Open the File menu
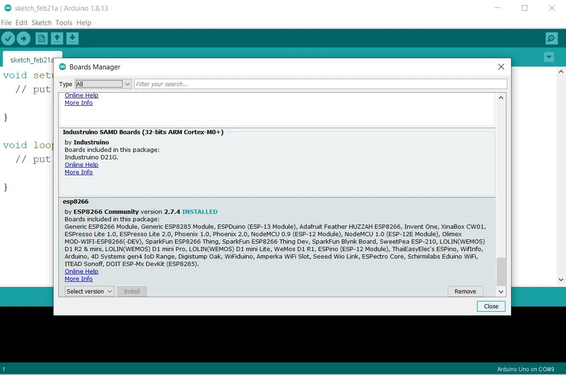 click(x=7, y=22)
